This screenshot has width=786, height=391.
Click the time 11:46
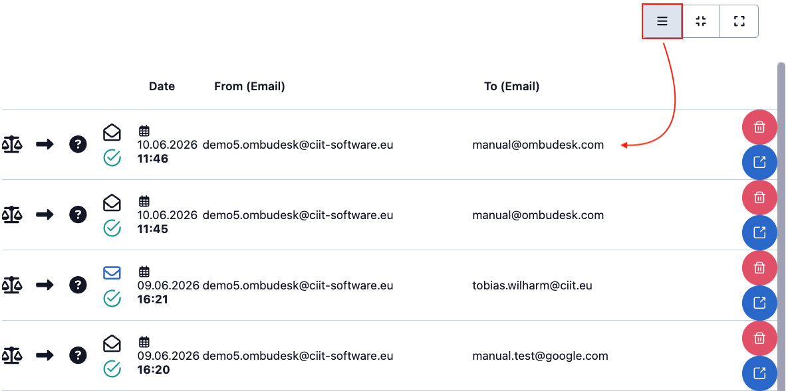coord(153,159)
